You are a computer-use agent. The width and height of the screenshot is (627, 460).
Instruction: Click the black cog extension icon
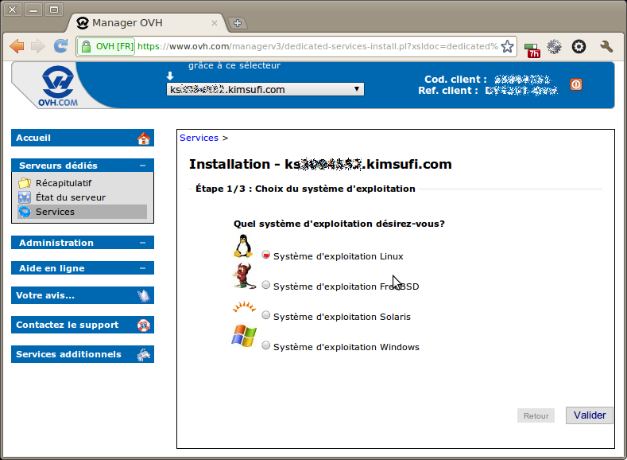point(579,47)
